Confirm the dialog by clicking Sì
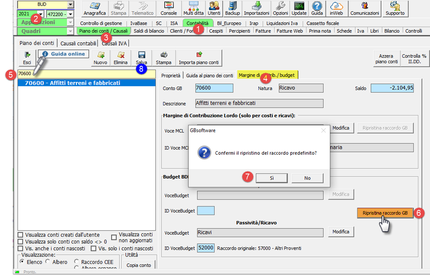Viewport: 430px width, 275px height. point(272,178)
